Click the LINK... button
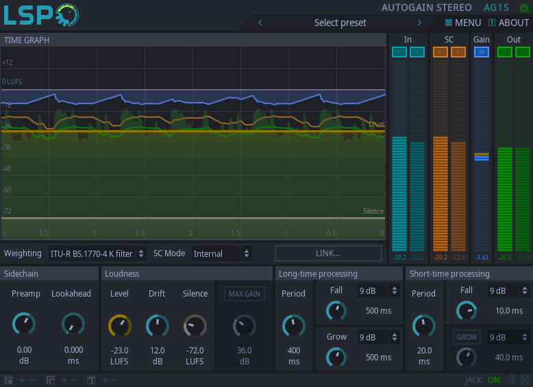Image resolution: width=533 pixels, height=387 pixels. point(328,253)
